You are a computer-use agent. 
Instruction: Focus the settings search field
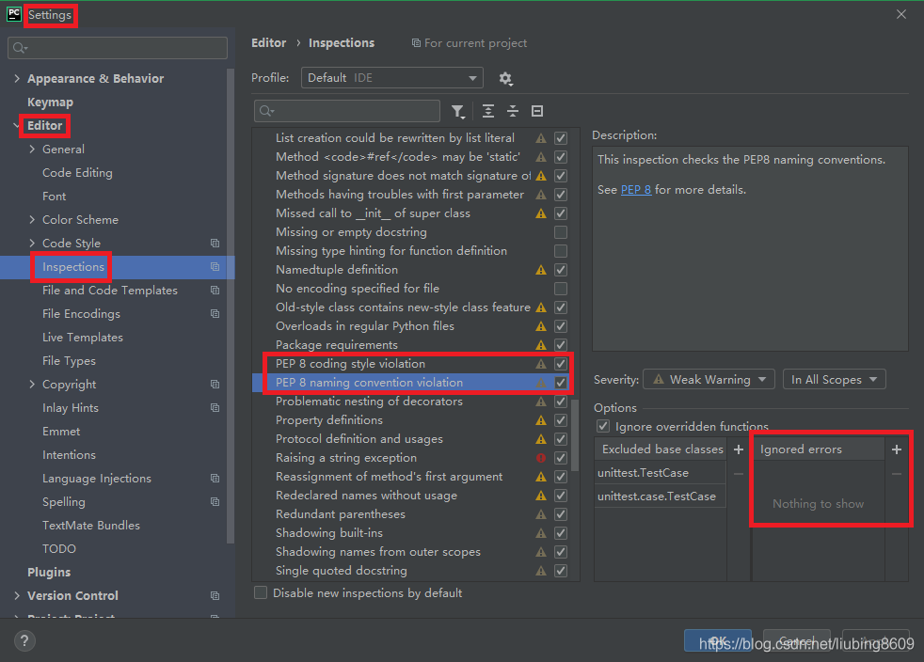tap(118, 48)
